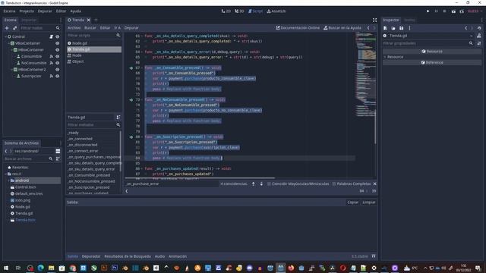Click the script minimap
The width and height of the screenshot is (486, 273).
click(365, 74)
